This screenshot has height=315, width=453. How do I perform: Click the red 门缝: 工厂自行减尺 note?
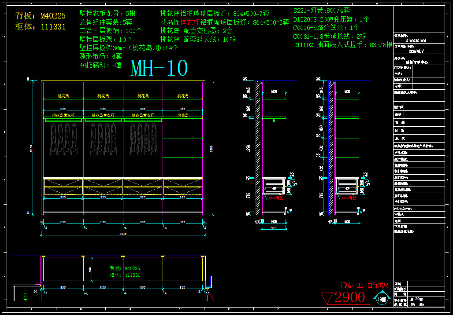pyautogui.click(x=364, y=286)
